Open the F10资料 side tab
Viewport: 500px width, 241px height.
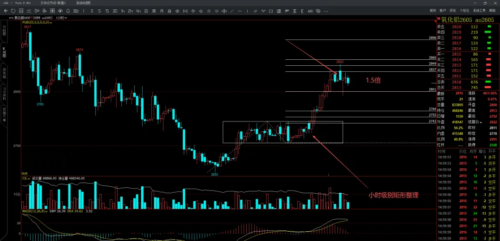click(x=5, y=95)
